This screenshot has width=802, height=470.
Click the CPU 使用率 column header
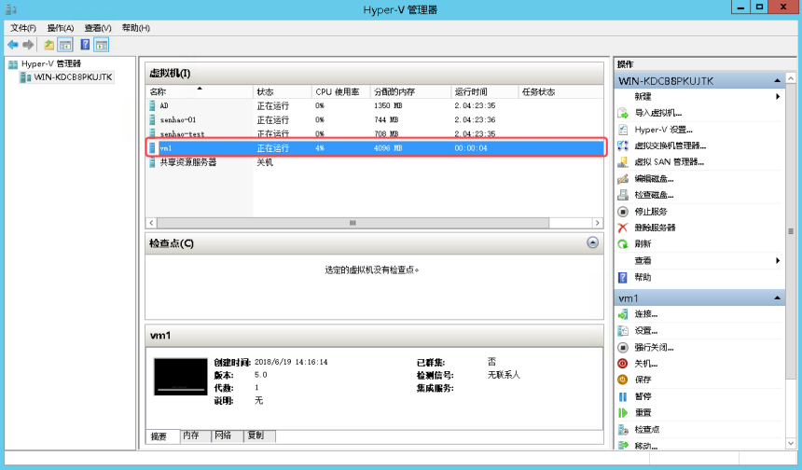coord(341,92)
